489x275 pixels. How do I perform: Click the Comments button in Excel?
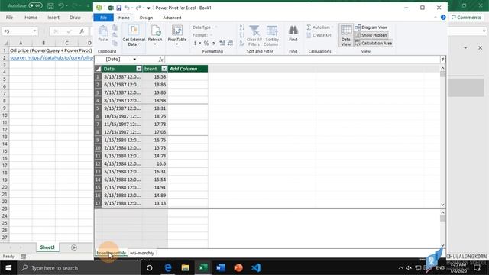click(466, 18)
